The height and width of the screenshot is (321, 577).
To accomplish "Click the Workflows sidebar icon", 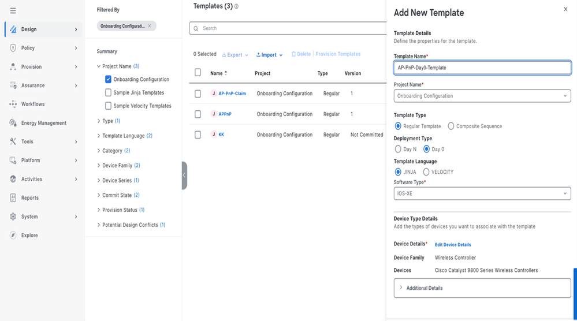I will tap(13, 104).
